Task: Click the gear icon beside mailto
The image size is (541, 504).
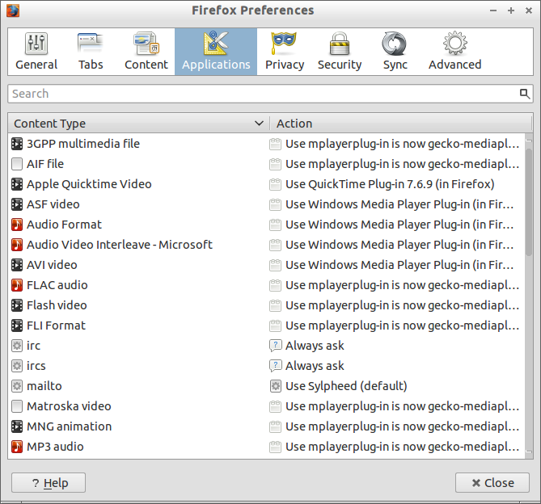Action: pos(17,386)
